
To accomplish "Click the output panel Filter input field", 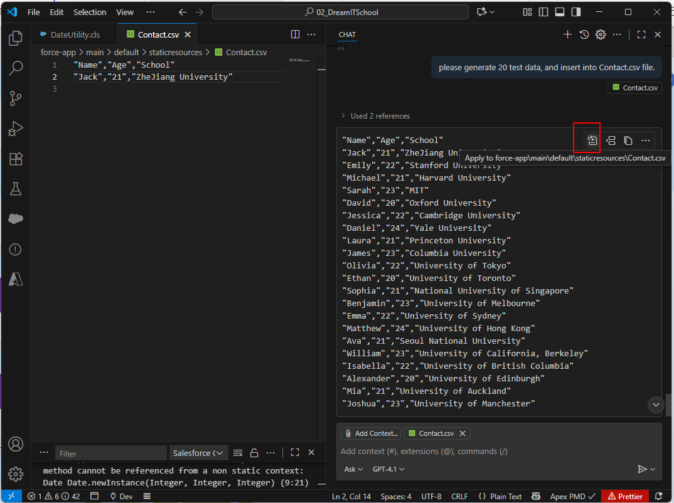I will 110,453.
